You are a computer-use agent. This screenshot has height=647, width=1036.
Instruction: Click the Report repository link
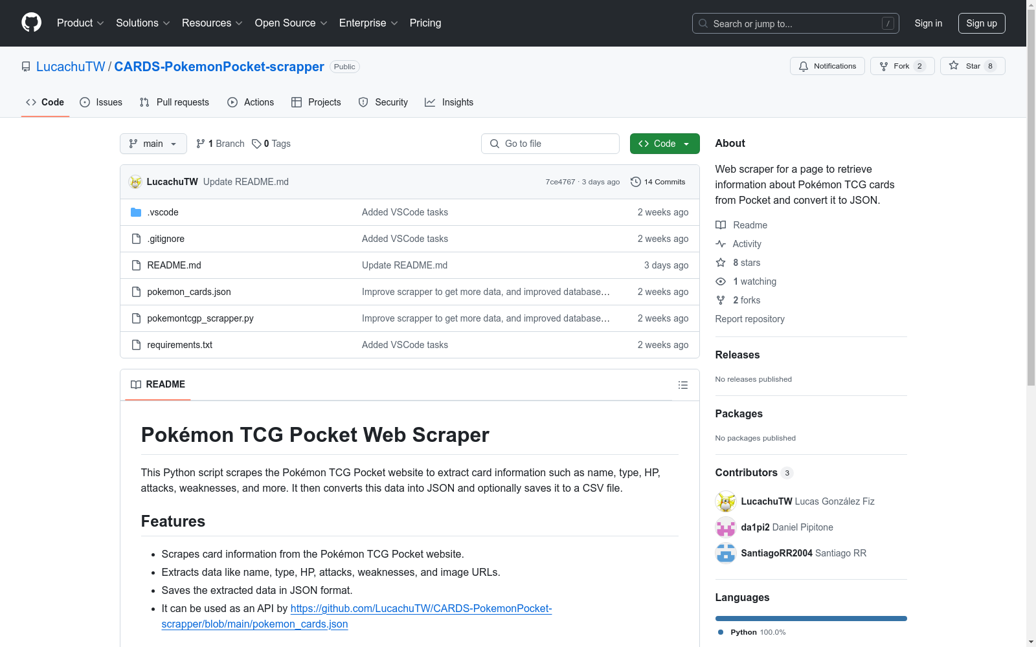click(750, 319)
